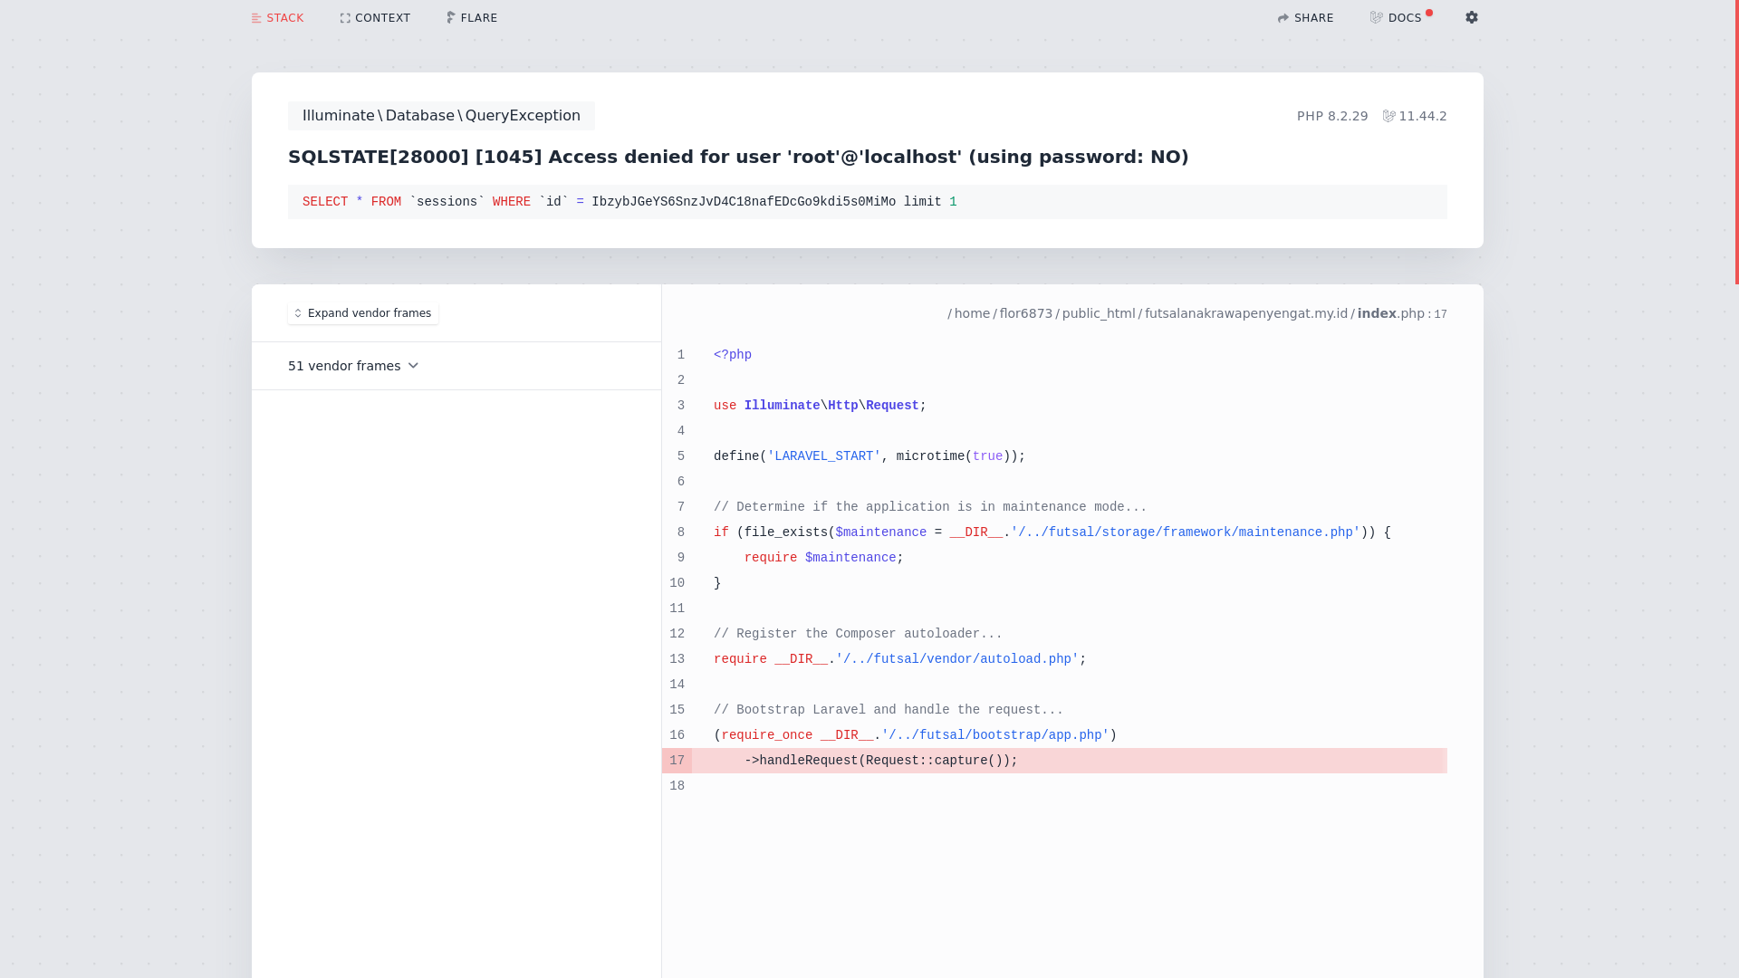
Task: Click comment 'Bootstrap Laravel and handle the request...'
Action: [889, 710]
